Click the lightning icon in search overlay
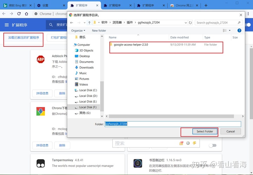This screenshot has height=175, width=253. pyautogui.click(x=194, y=143)
